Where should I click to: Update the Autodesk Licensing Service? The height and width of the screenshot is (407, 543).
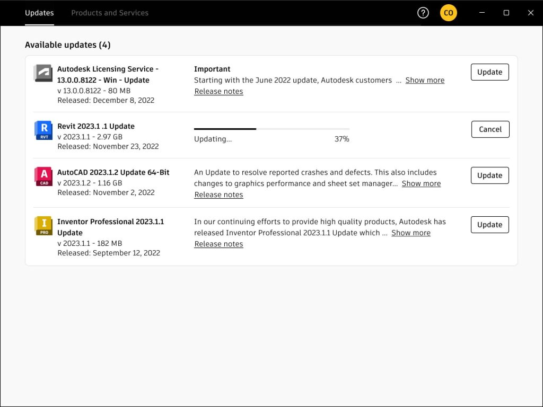point(489,72)
